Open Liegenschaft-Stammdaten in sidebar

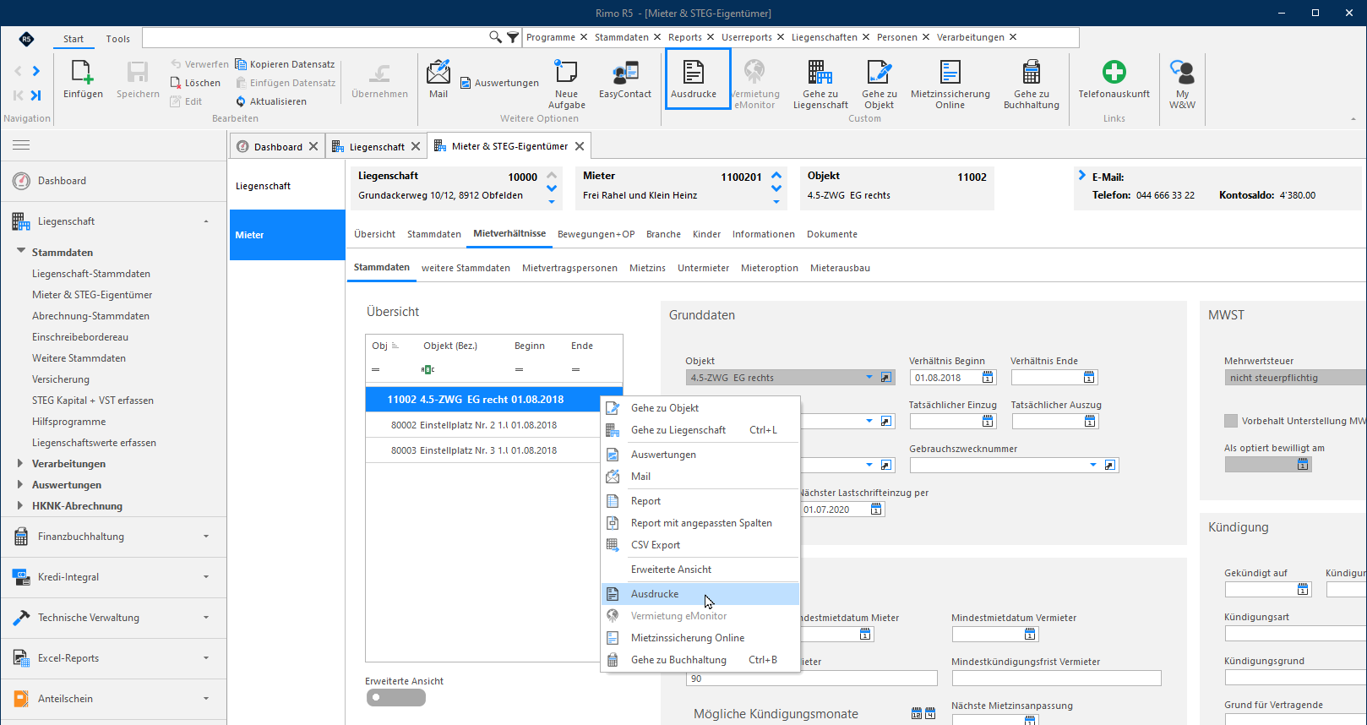[x=91, y=274]
